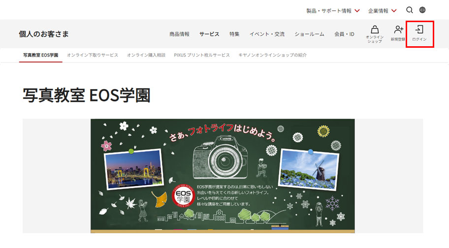Open the サービス menu item
This screenshot has width=449, height=248.
tap(209, 34)
